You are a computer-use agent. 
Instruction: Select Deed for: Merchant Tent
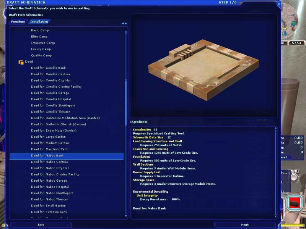click(x=49, y=149)
